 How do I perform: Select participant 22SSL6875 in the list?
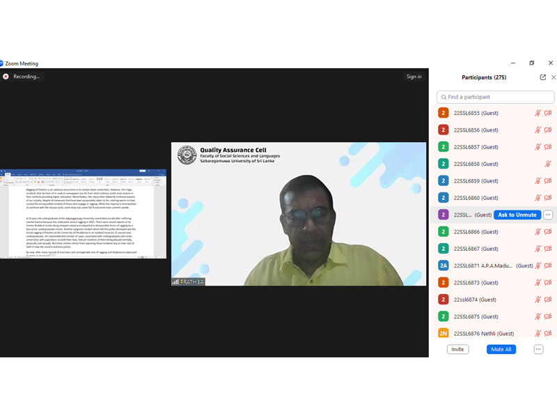point(476,317)
